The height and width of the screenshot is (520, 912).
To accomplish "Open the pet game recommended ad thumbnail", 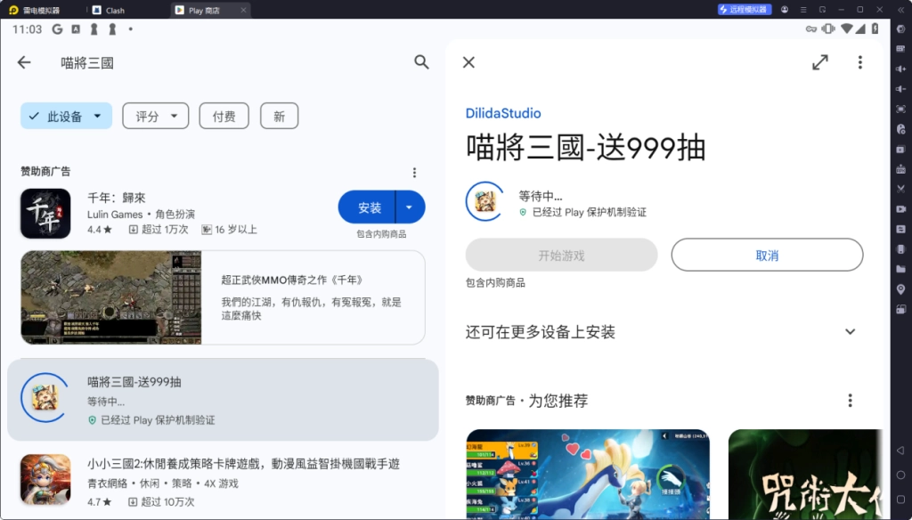I will tap(588, 474).
